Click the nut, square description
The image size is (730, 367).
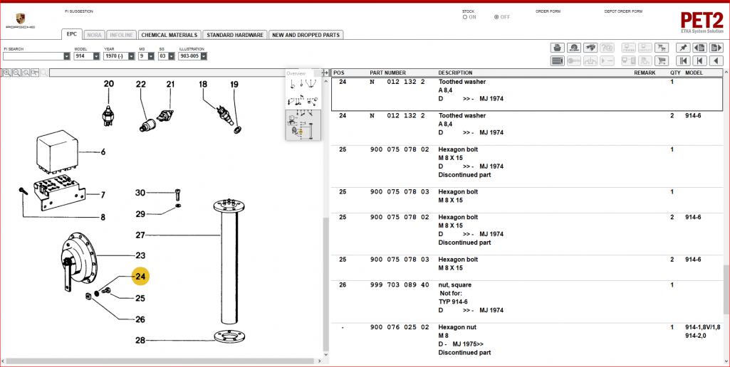[x=455, y=284]
